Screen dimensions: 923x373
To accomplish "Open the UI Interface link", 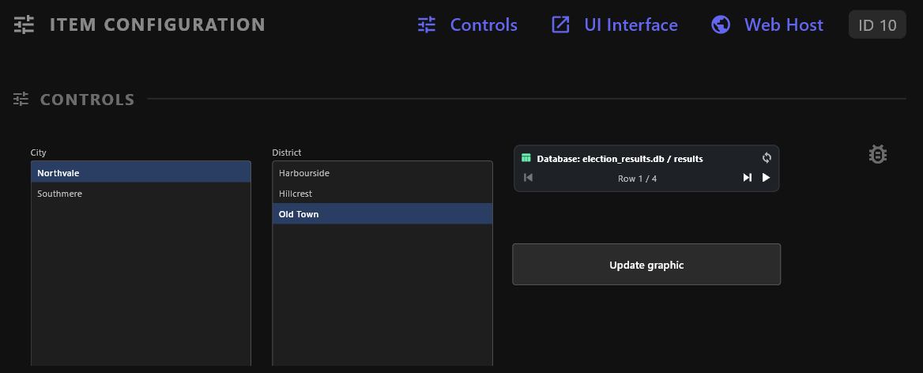I will point(631,24).
